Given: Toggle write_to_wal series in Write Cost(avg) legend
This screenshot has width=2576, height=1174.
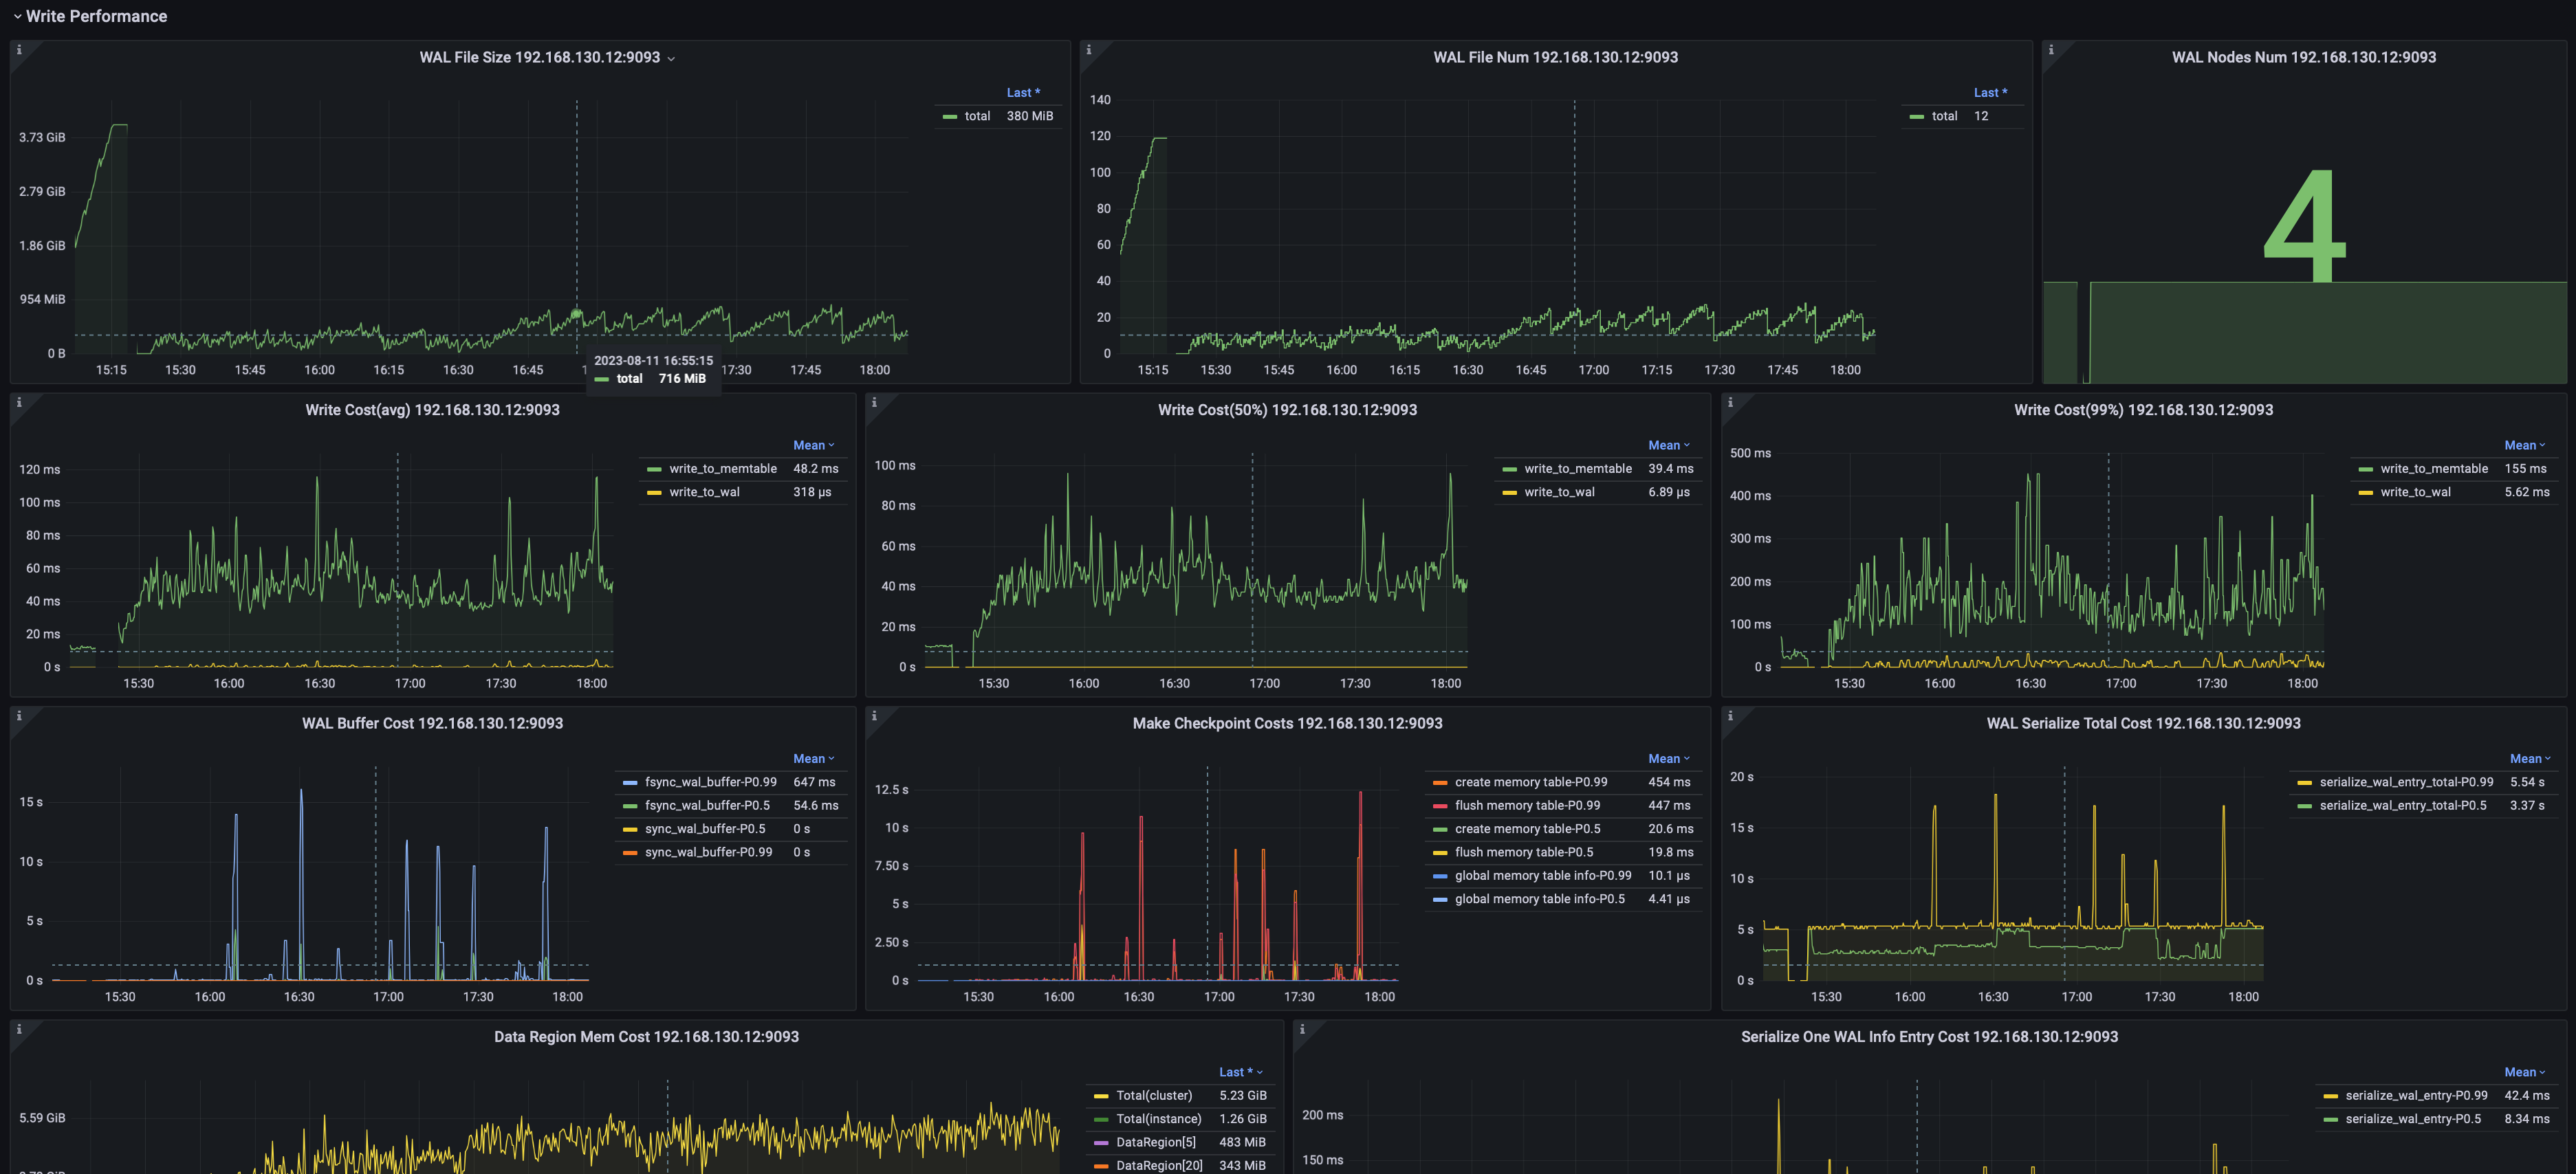Looking at the screenshot, I should [704, 493].
